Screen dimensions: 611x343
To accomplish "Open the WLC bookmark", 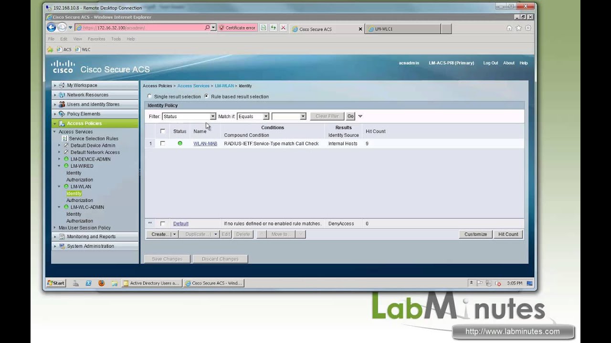I will click(x=83, y=50).
